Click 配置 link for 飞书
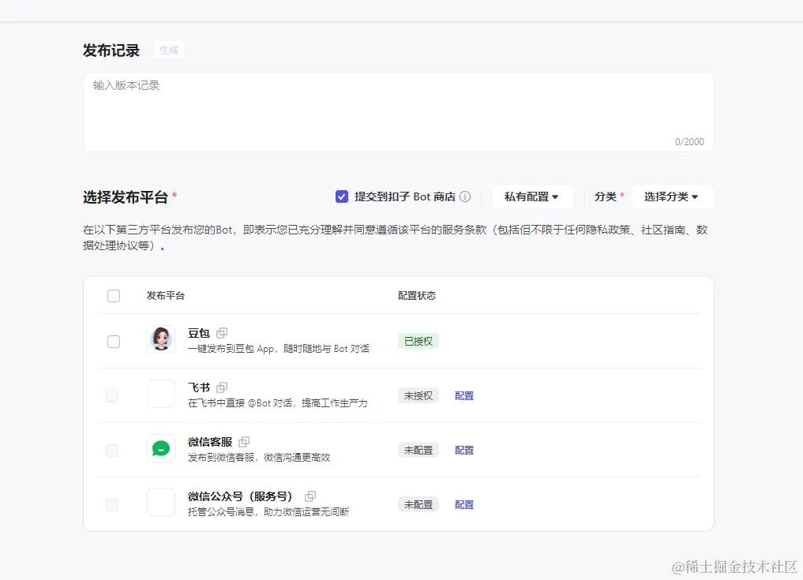The width and height of the screenshot is (803, 580). point(464,395)
